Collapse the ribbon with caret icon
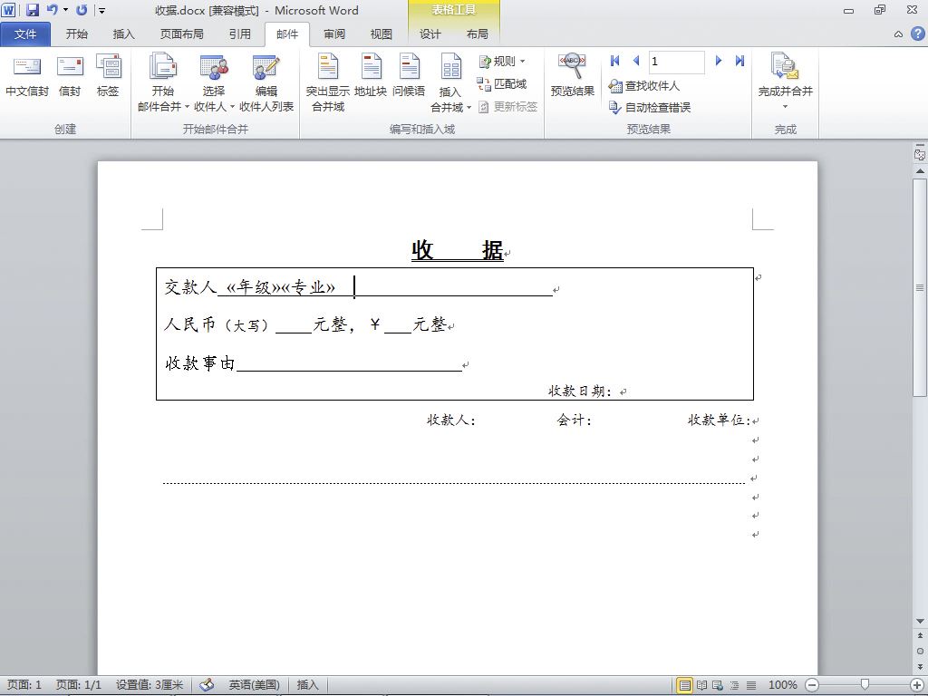Screen dimensions: 928x696 coord(898,34)
